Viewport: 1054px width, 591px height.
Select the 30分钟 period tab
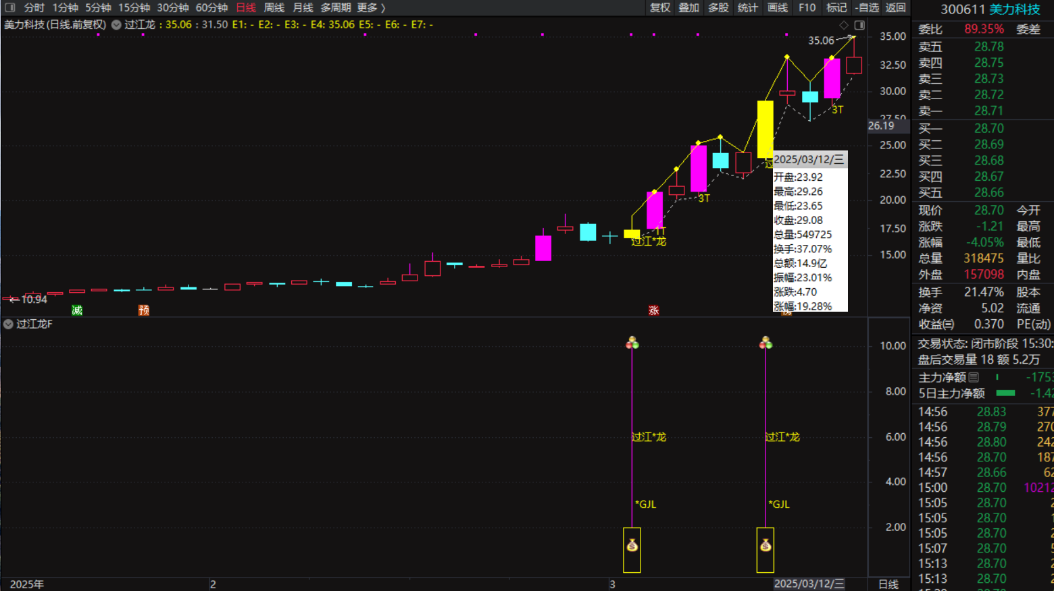(173, 7)
